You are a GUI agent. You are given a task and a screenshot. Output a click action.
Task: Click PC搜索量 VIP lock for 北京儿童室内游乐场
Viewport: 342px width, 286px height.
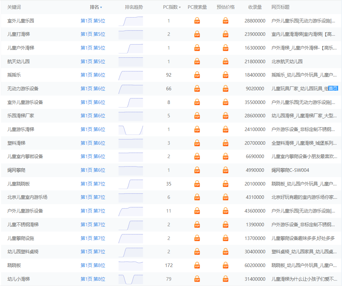click(197, 197)
